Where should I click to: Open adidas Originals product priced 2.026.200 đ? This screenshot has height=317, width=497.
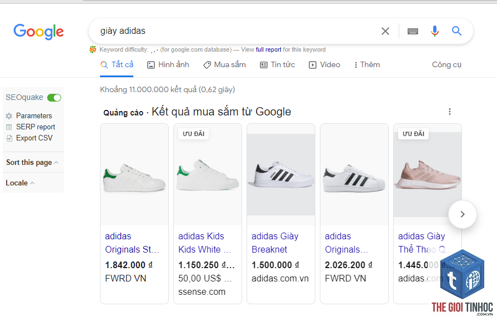pos(347,243)
